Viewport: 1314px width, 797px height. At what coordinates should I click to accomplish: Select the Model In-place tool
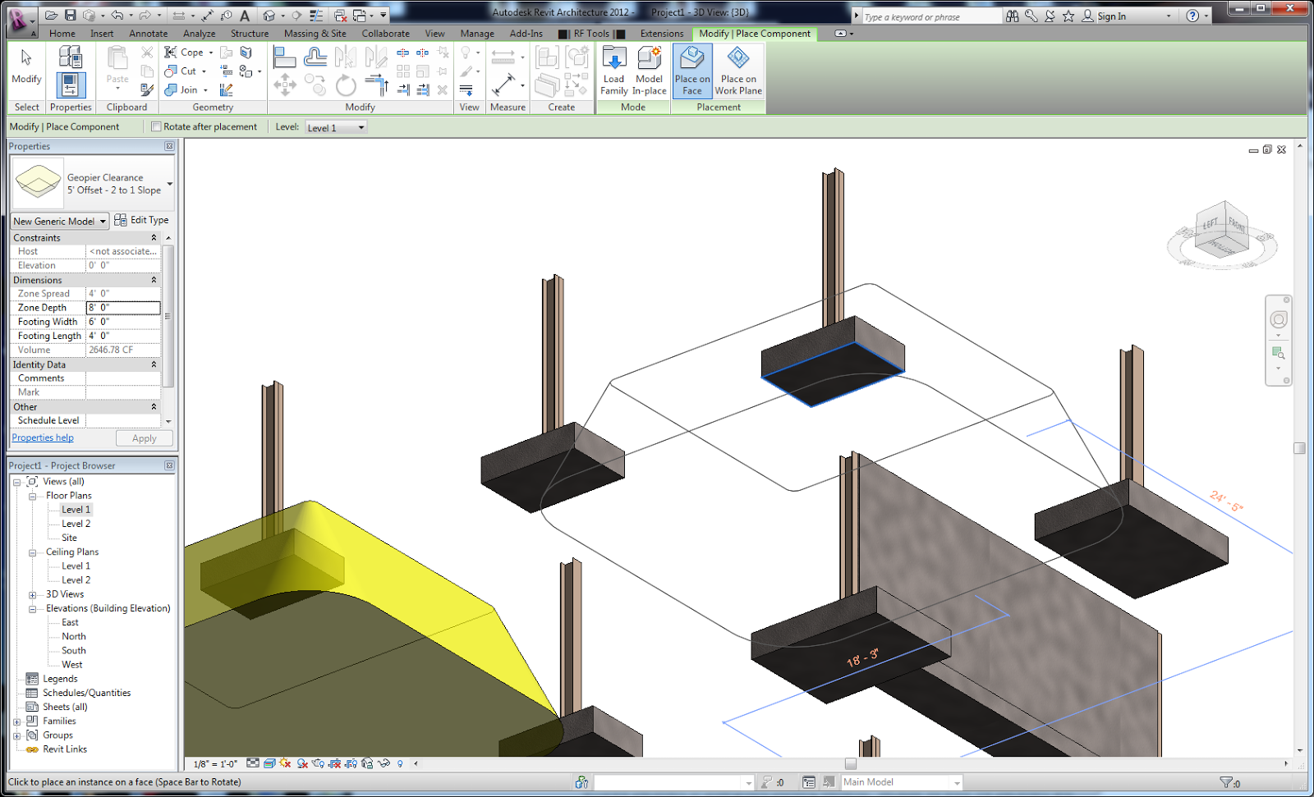coord(650,70)
